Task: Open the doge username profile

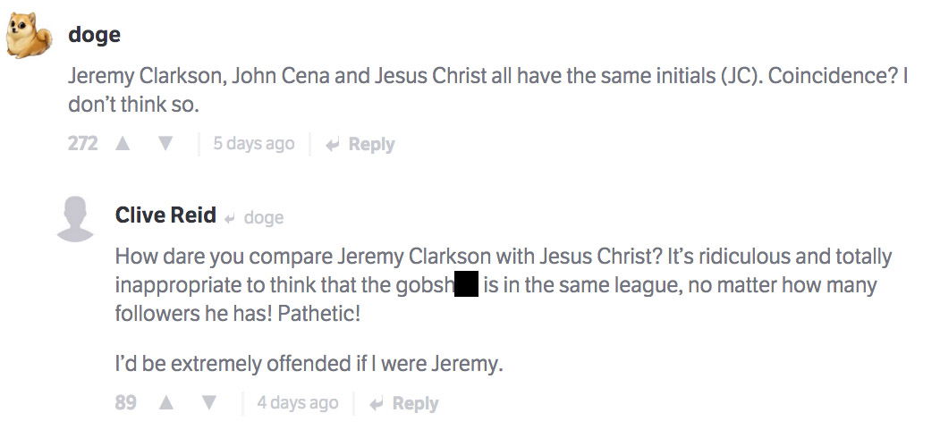Action: click(x=94, y=35)
